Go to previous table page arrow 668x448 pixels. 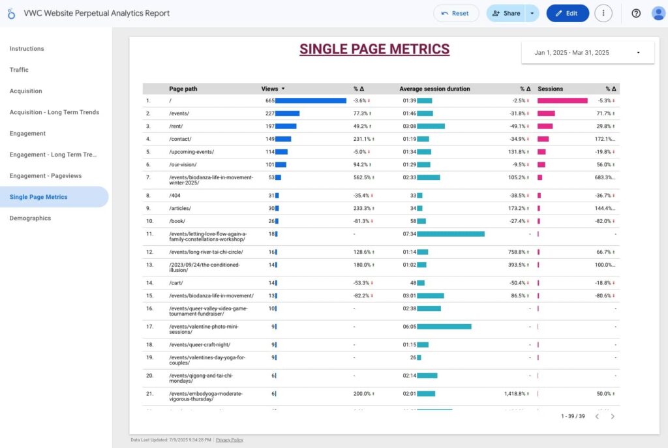(x=597, y=416)
